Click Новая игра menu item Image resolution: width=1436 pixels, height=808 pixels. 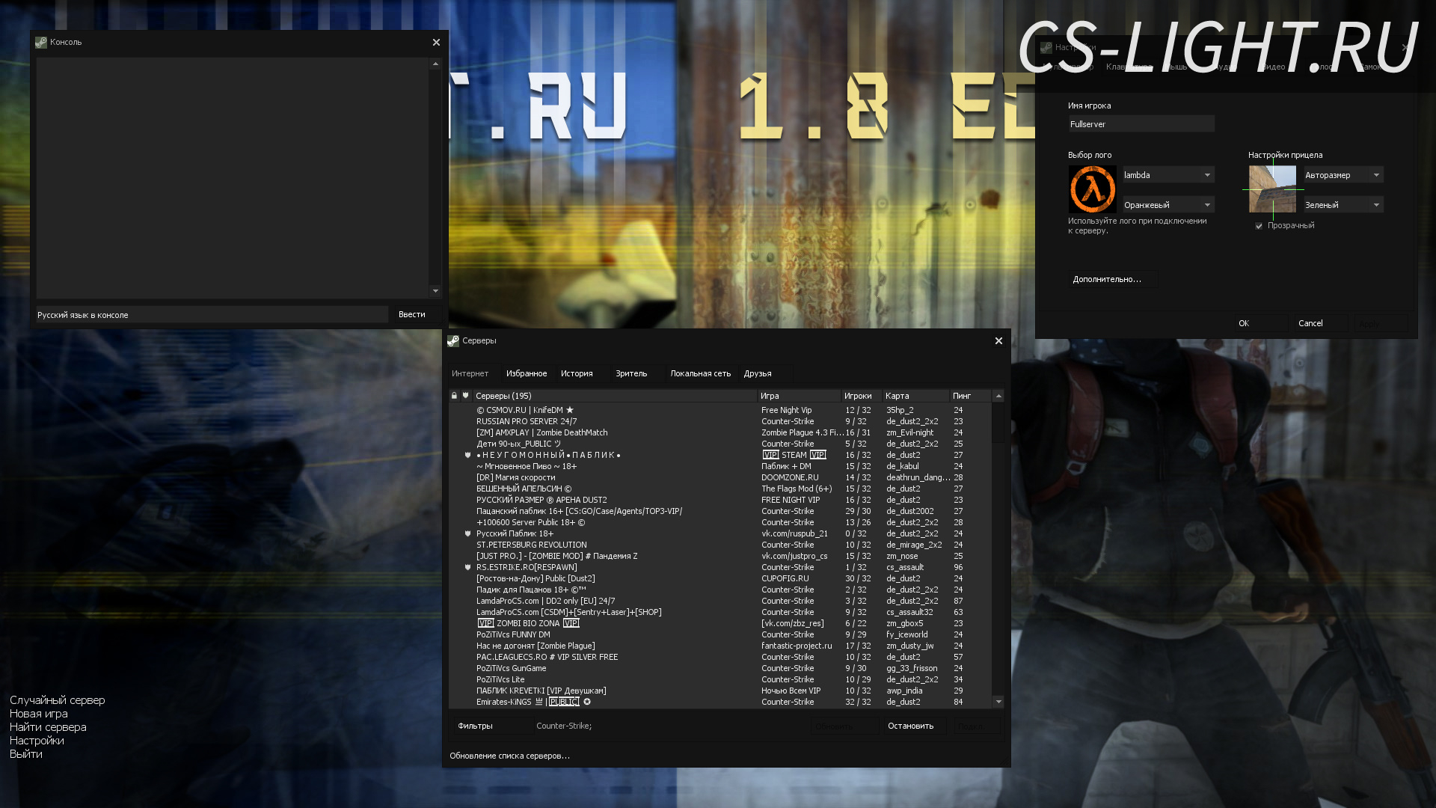point(39,714)
